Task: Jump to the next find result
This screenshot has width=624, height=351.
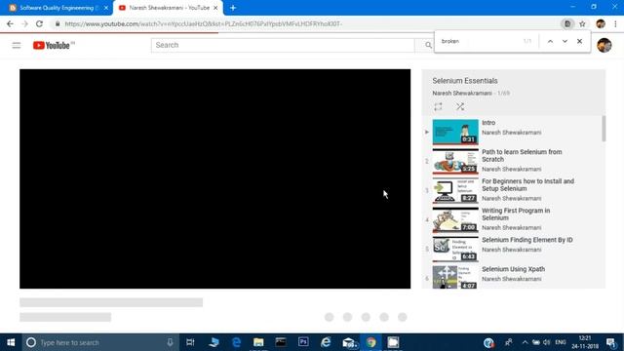Action: tap(565, 41)
